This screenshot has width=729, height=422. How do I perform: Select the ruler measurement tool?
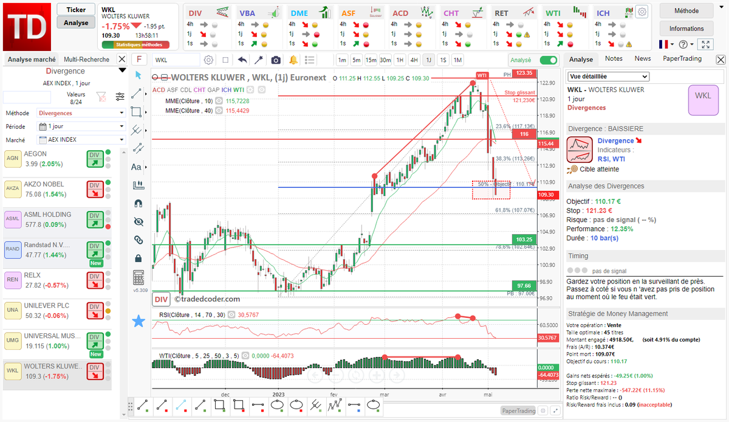point(139,185)
